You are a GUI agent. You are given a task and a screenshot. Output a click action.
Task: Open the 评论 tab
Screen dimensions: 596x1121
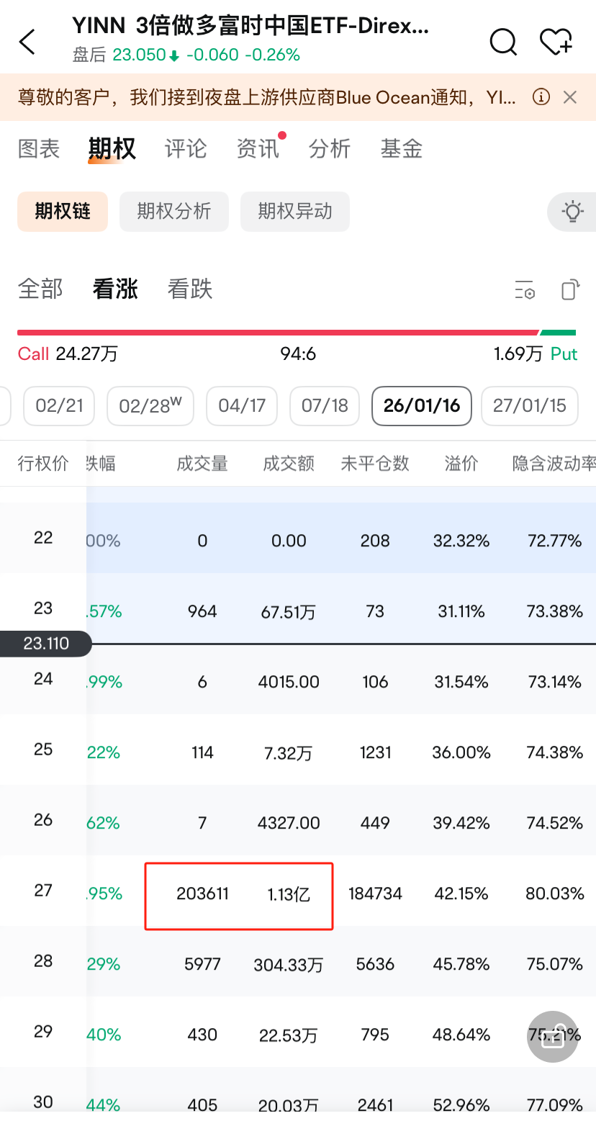point(186,149)
